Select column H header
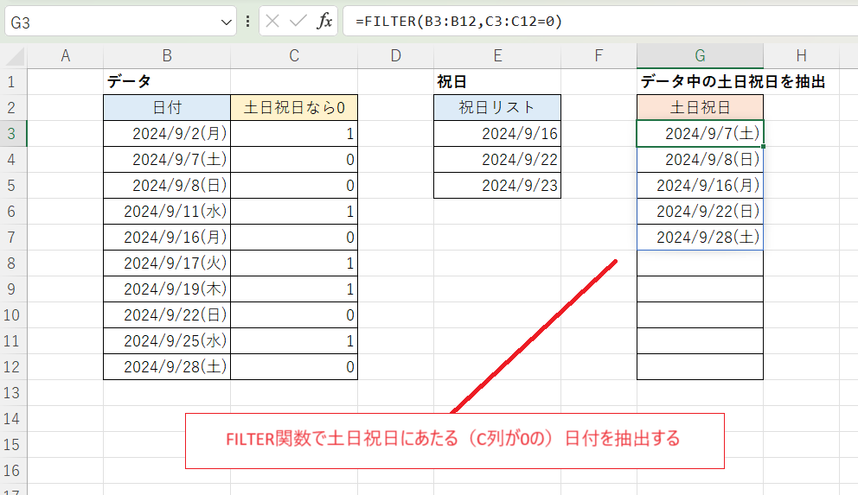 (x=801, y=56)
